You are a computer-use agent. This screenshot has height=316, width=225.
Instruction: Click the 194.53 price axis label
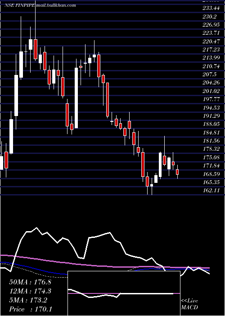[x=211, y=108]
